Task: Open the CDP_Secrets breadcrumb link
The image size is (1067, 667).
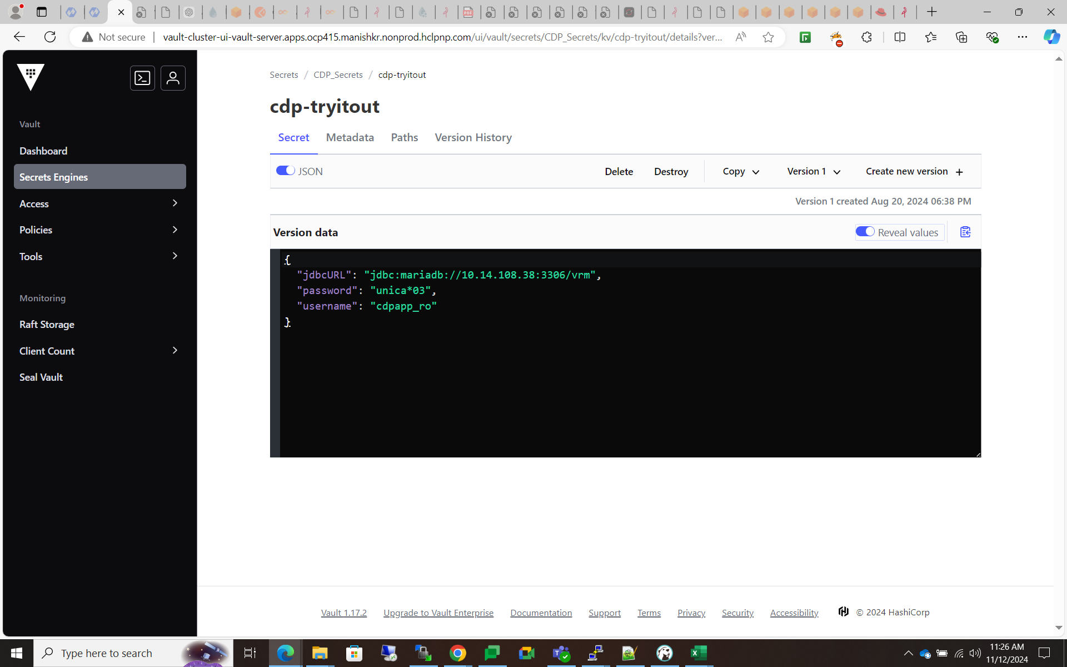Action: (x=338, y=74)
